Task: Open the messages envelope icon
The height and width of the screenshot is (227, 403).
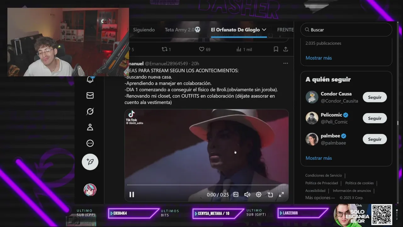Action: 90,95
